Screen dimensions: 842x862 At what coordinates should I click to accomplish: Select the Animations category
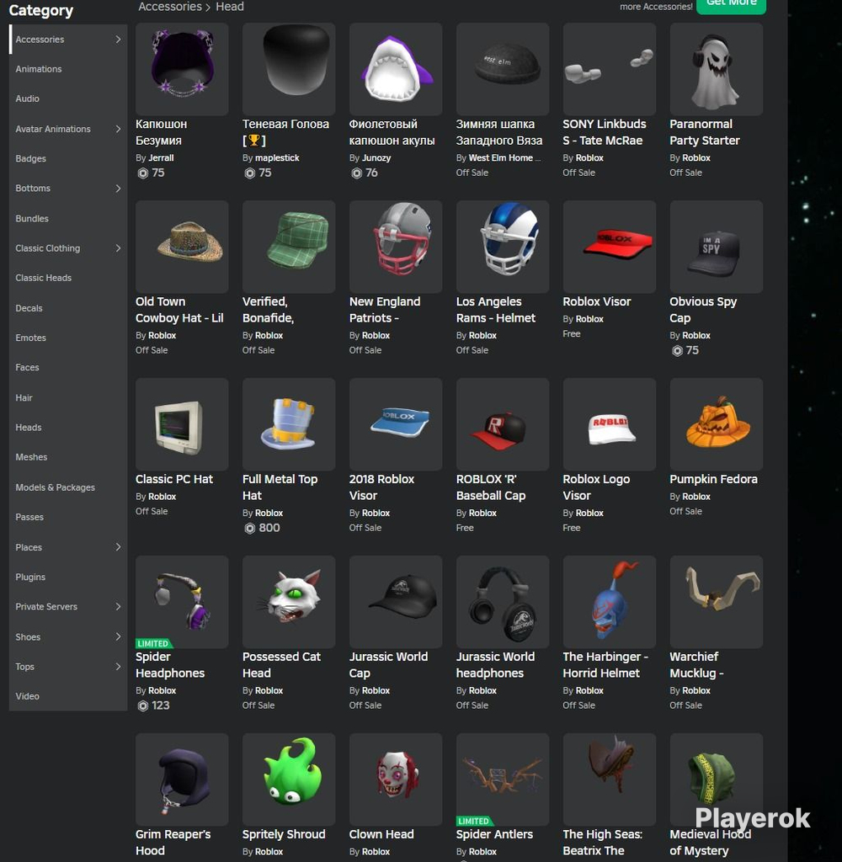[x=68, y=69]
